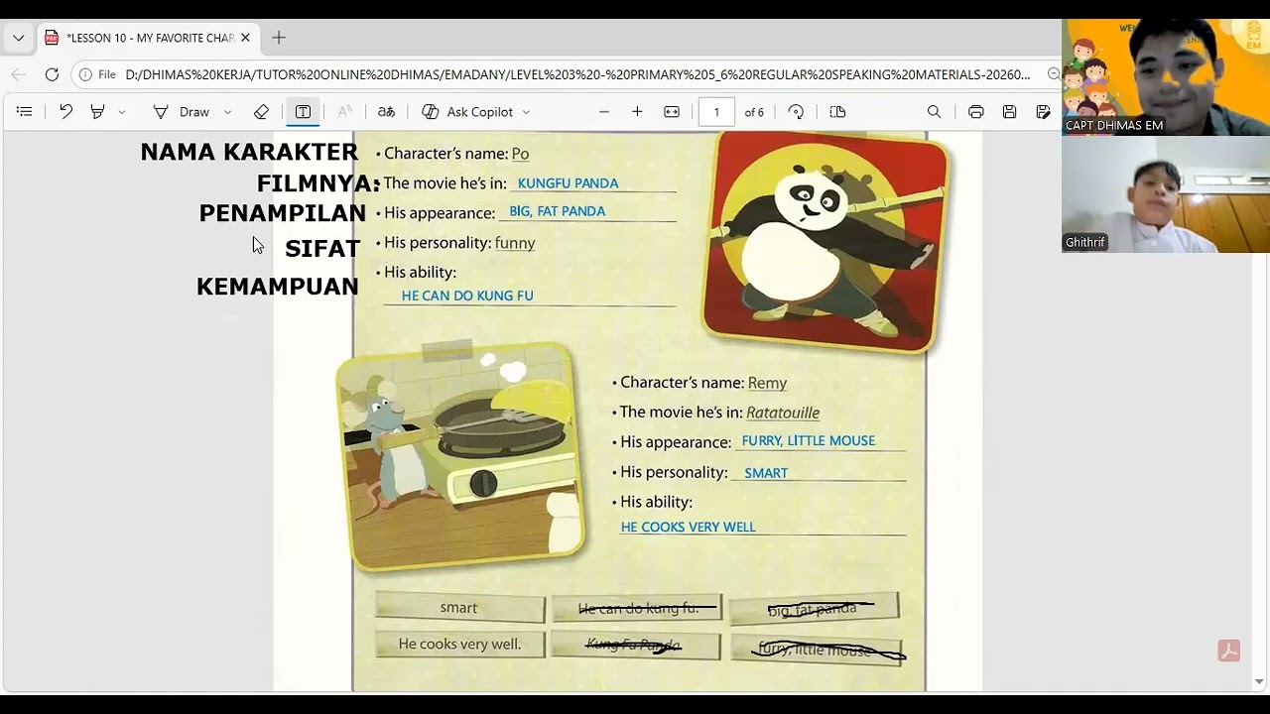Click the 'He cooks very well.' word box
The image size is (1270, 714).
[459, 644]
